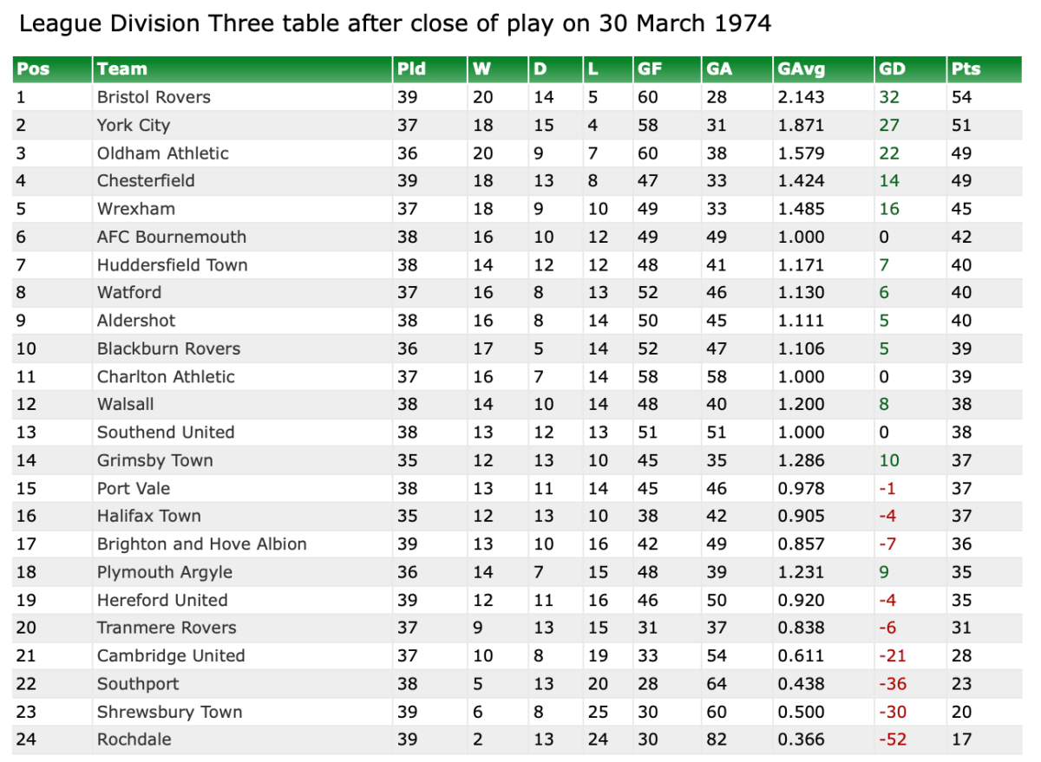
Task: Select Bristol Rovers' 54 points cell
Action: [x=962, y=97]
